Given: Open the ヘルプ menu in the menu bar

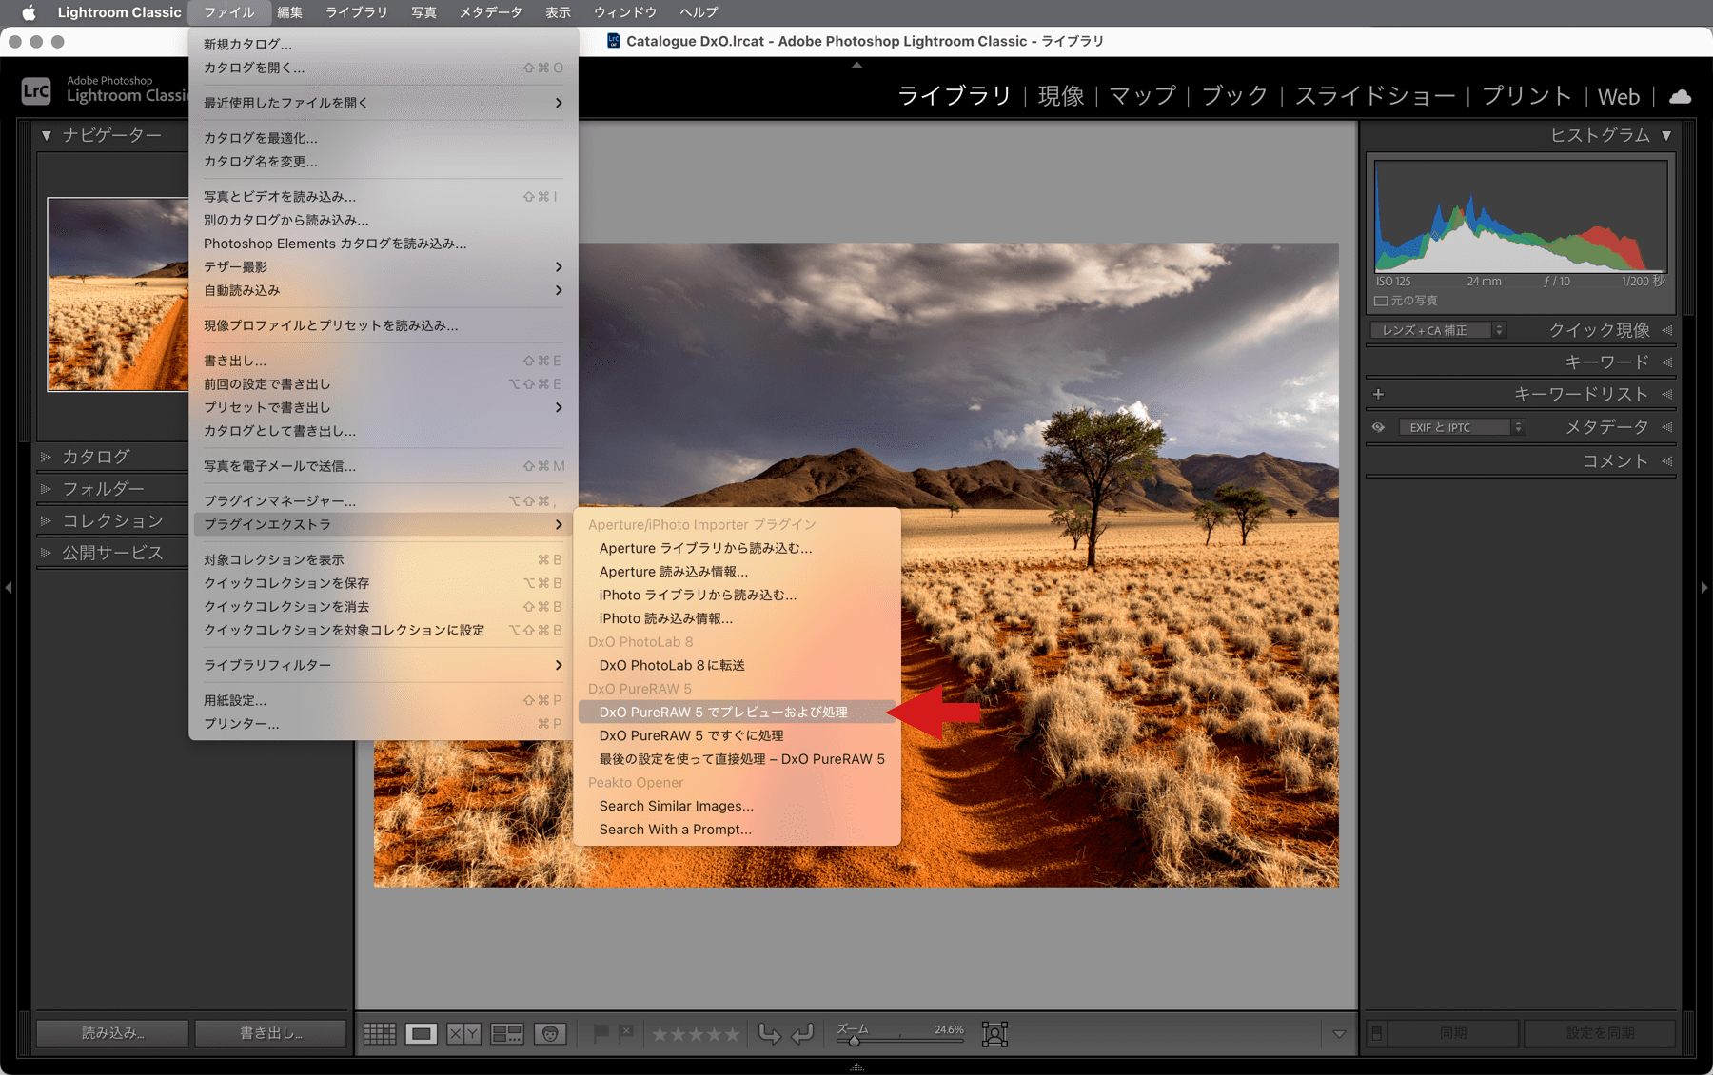Looking at the screenshot, I should coord(699,12).
